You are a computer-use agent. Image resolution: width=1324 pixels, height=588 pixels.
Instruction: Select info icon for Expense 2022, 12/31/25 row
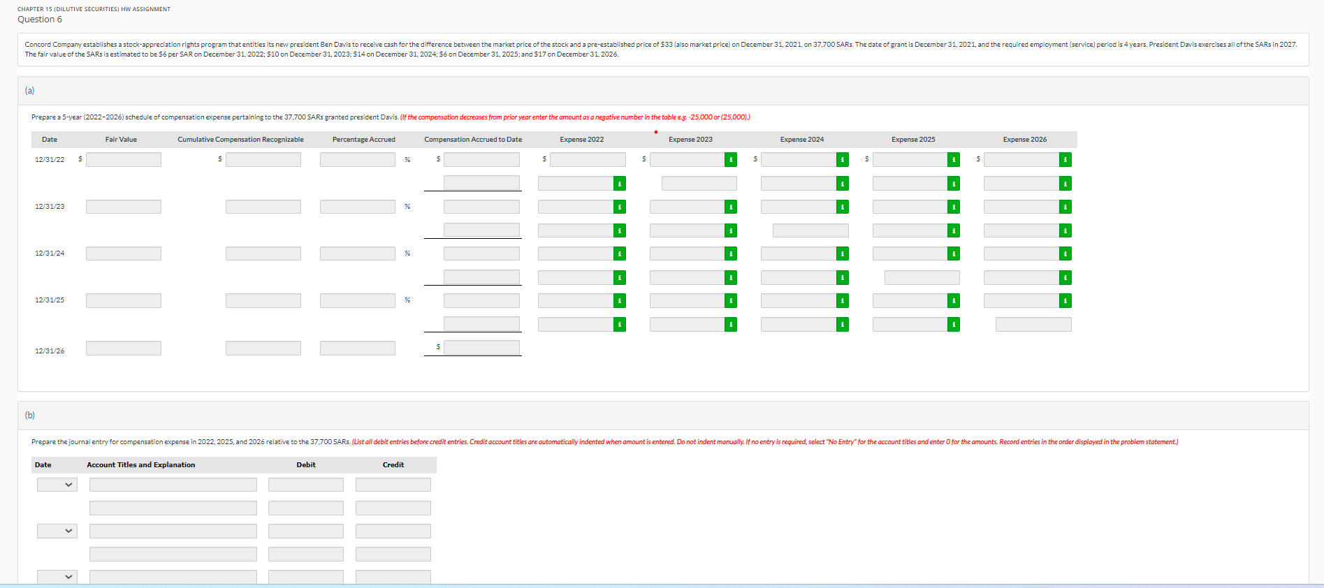tap(620, 300)
